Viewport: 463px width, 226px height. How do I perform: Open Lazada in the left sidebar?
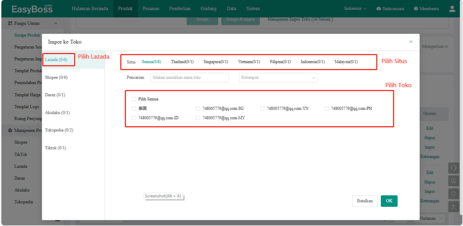click(x=21, y=166)
